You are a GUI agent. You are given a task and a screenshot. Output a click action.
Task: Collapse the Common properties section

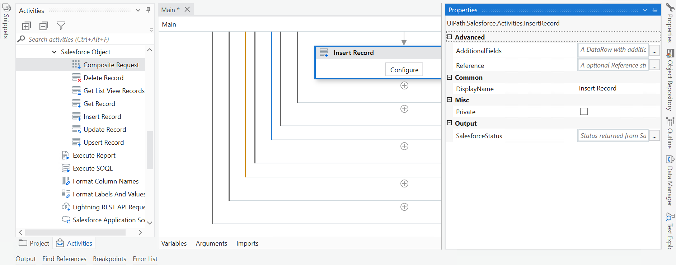point(449,77)
